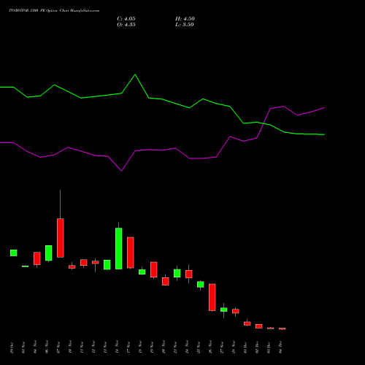
Task: Click the '04 Dec' date label
Action: click(280, 347)
